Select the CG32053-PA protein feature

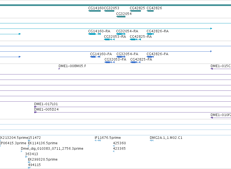coord(109,62)
